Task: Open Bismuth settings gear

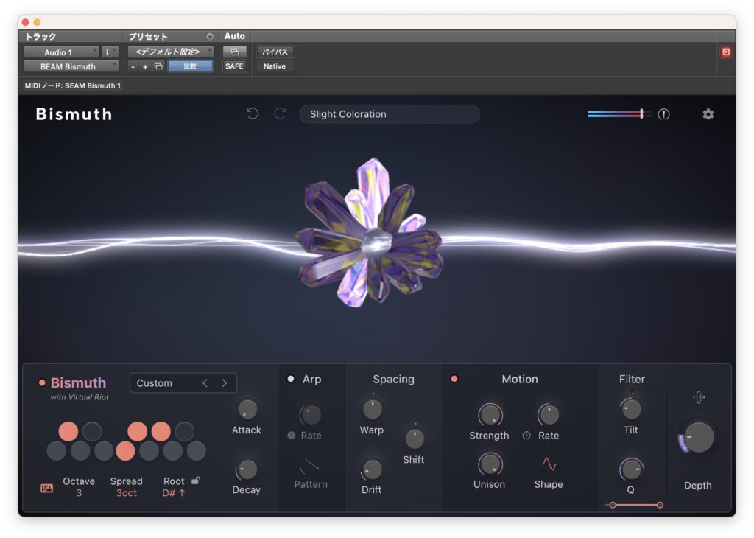Action: coord(708,114)
